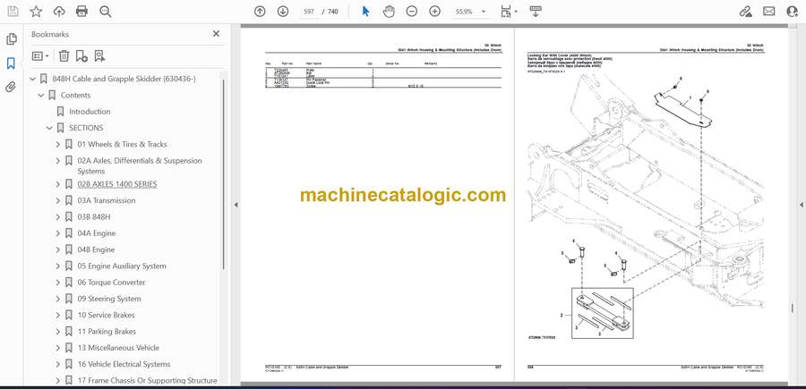Close the Bookmarks panel
Image resolution: width=806 pixels, height=389 pixels.
tap(216, 34)
